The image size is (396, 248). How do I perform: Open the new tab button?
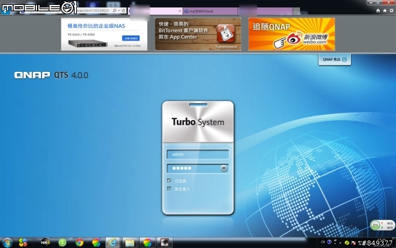coord(296,11)
